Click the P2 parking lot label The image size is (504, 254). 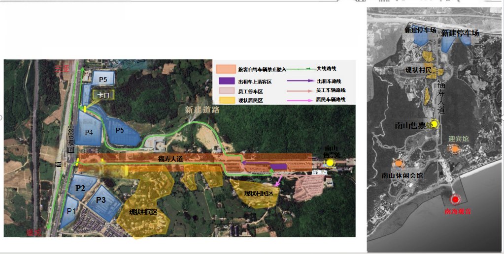tap(80, 187)
